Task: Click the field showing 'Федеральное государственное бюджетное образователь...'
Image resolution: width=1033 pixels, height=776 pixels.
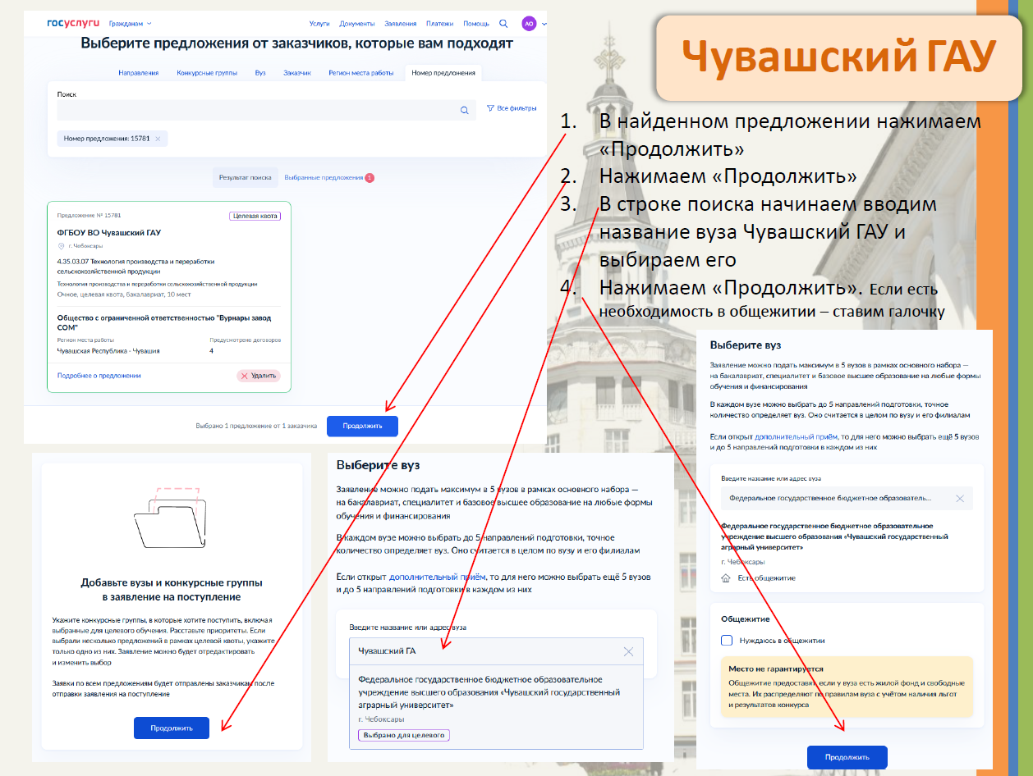Action: 847,498
